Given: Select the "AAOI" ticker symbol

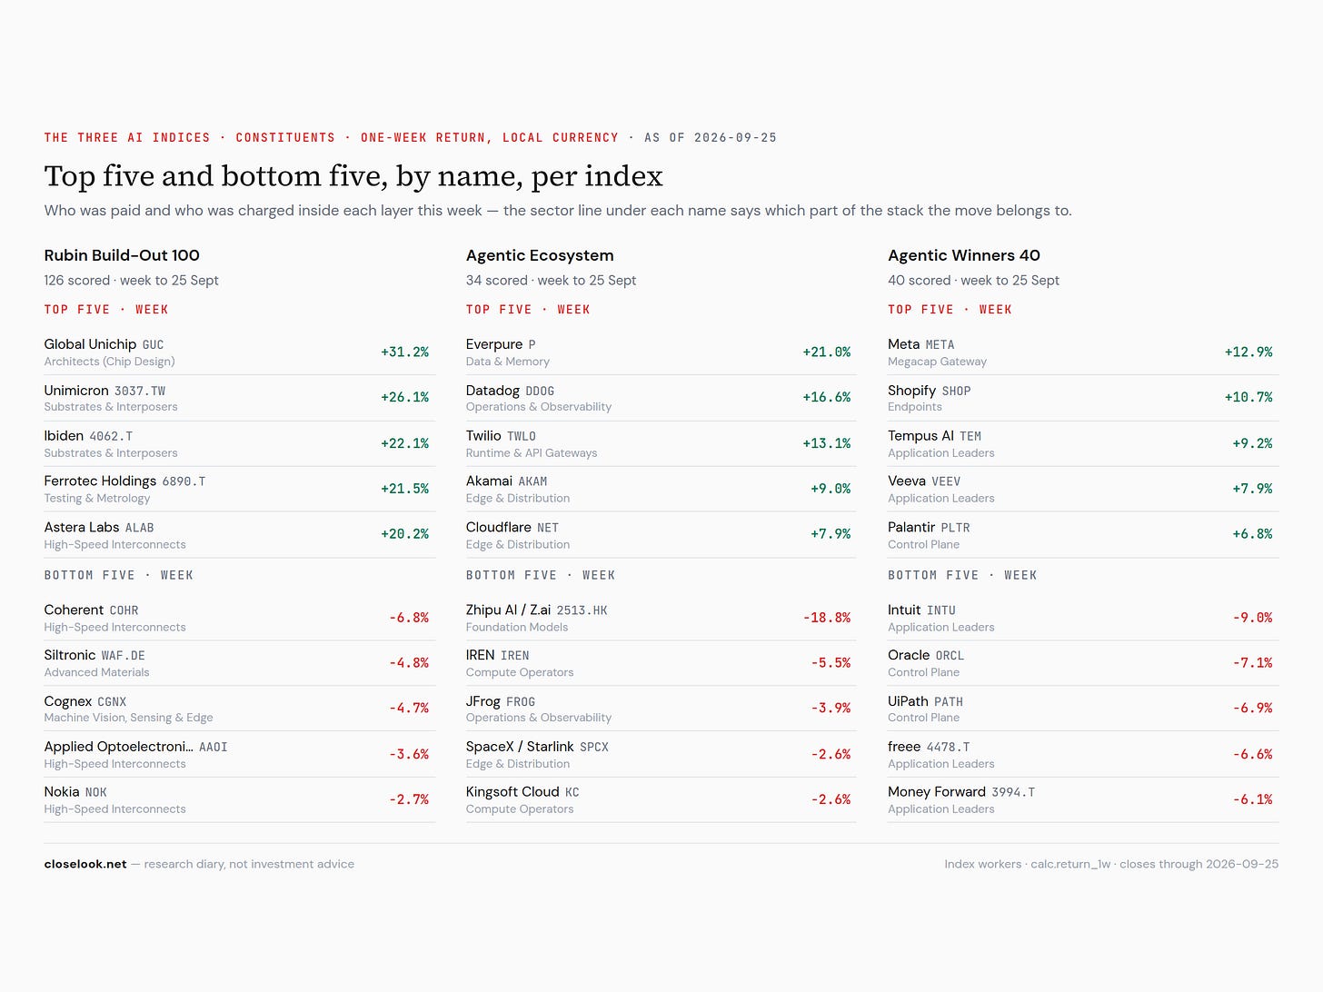Looking at the screenshot, I should 214,748.
